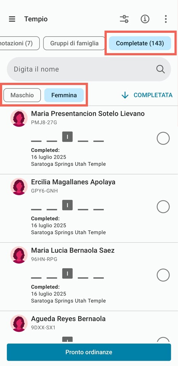The height and width of the screenshot is (366, 178).
Task: Select the radio circle for Maria Presentancion
Action: pos(163,138)
